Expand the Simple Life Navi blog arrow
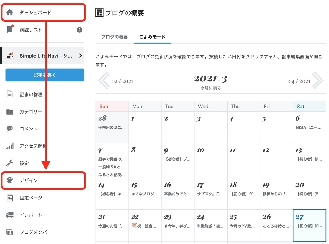Screen dimensions: 329x244 (80, 56)
